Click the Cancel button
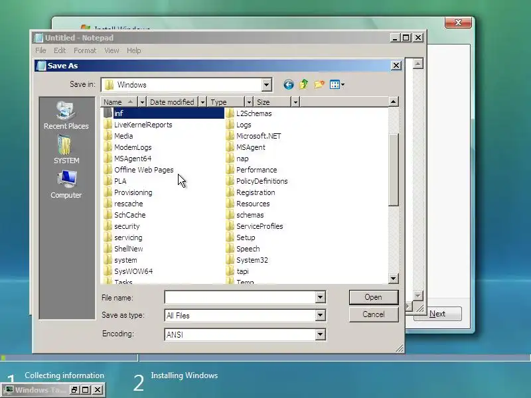This screenshot has width=531, height=398. pos(374,314)
